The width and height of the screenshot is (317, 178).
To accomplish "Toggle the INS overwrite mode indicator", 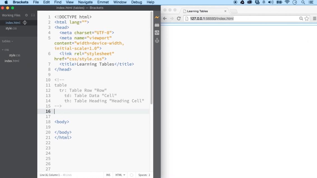I will pyautogui.click(x=108, y=175).
